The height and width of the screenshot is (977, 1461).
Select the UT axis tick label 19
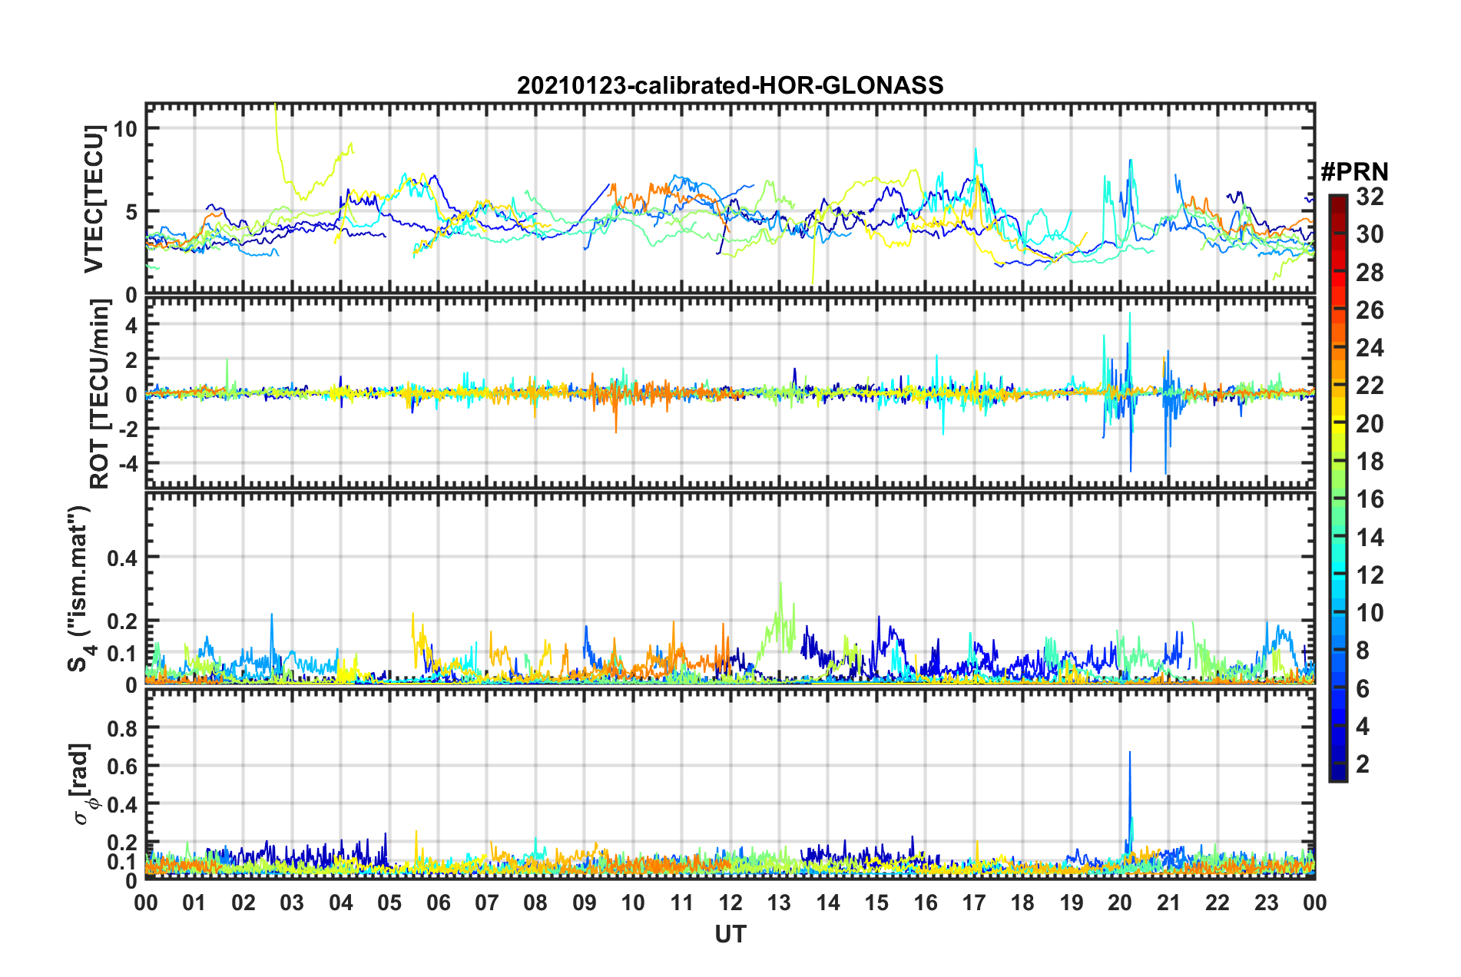click(1072, 902)
